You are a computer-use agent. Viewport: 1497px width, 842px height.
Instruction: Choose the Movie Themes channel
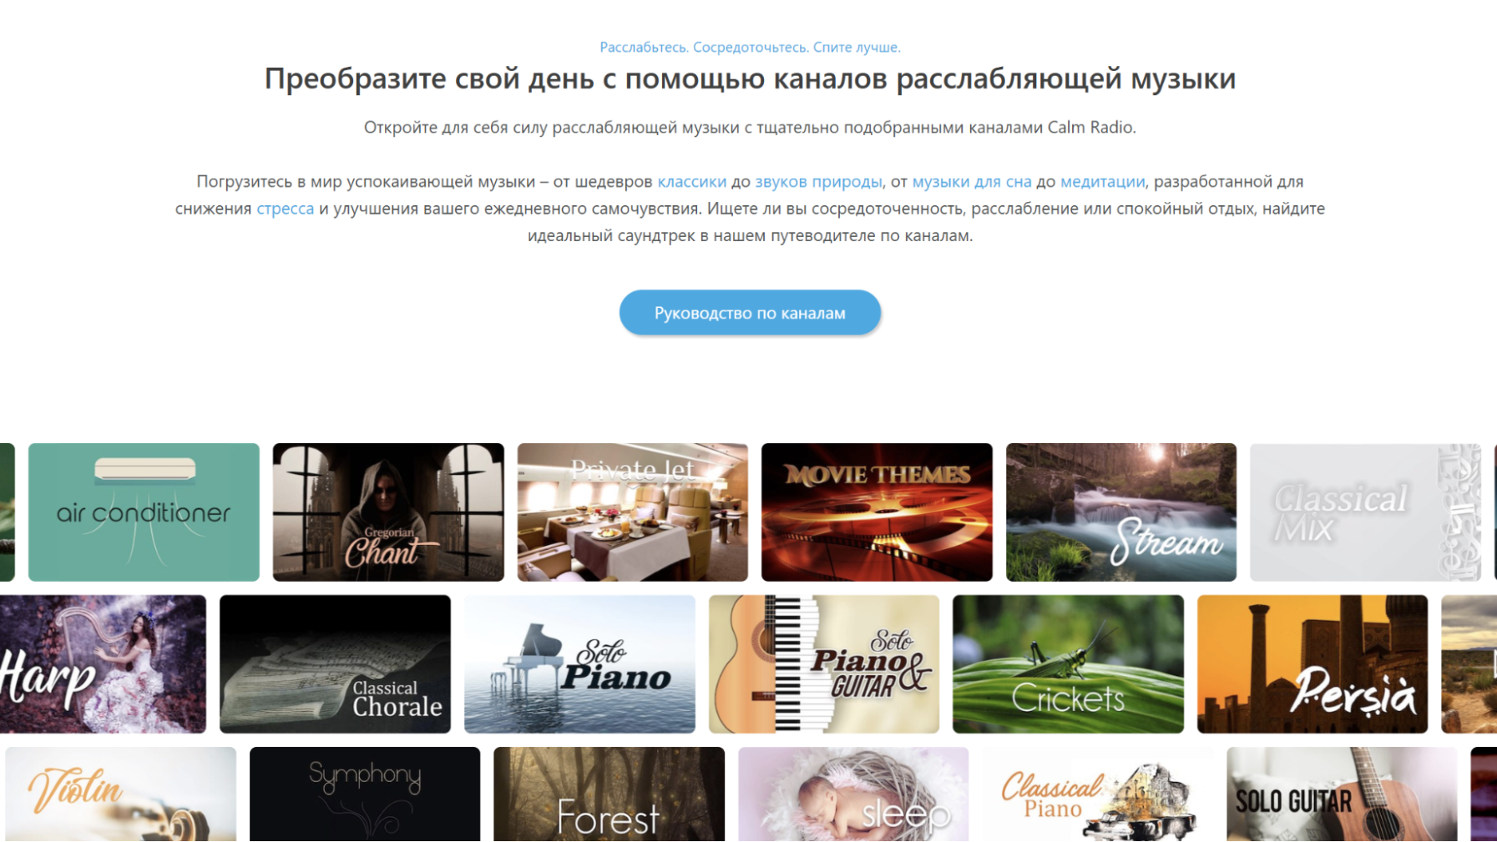tap(877, 512)
